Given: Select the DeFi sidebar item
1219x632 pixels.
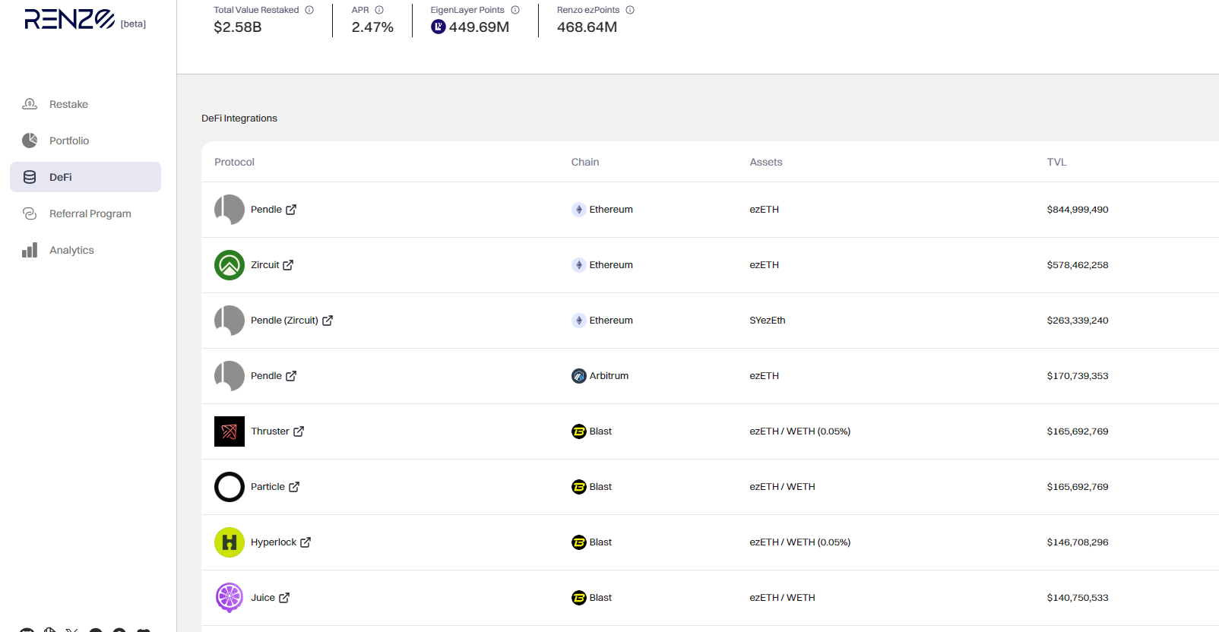Looking at the screenshot, I should tap(85, 177).
